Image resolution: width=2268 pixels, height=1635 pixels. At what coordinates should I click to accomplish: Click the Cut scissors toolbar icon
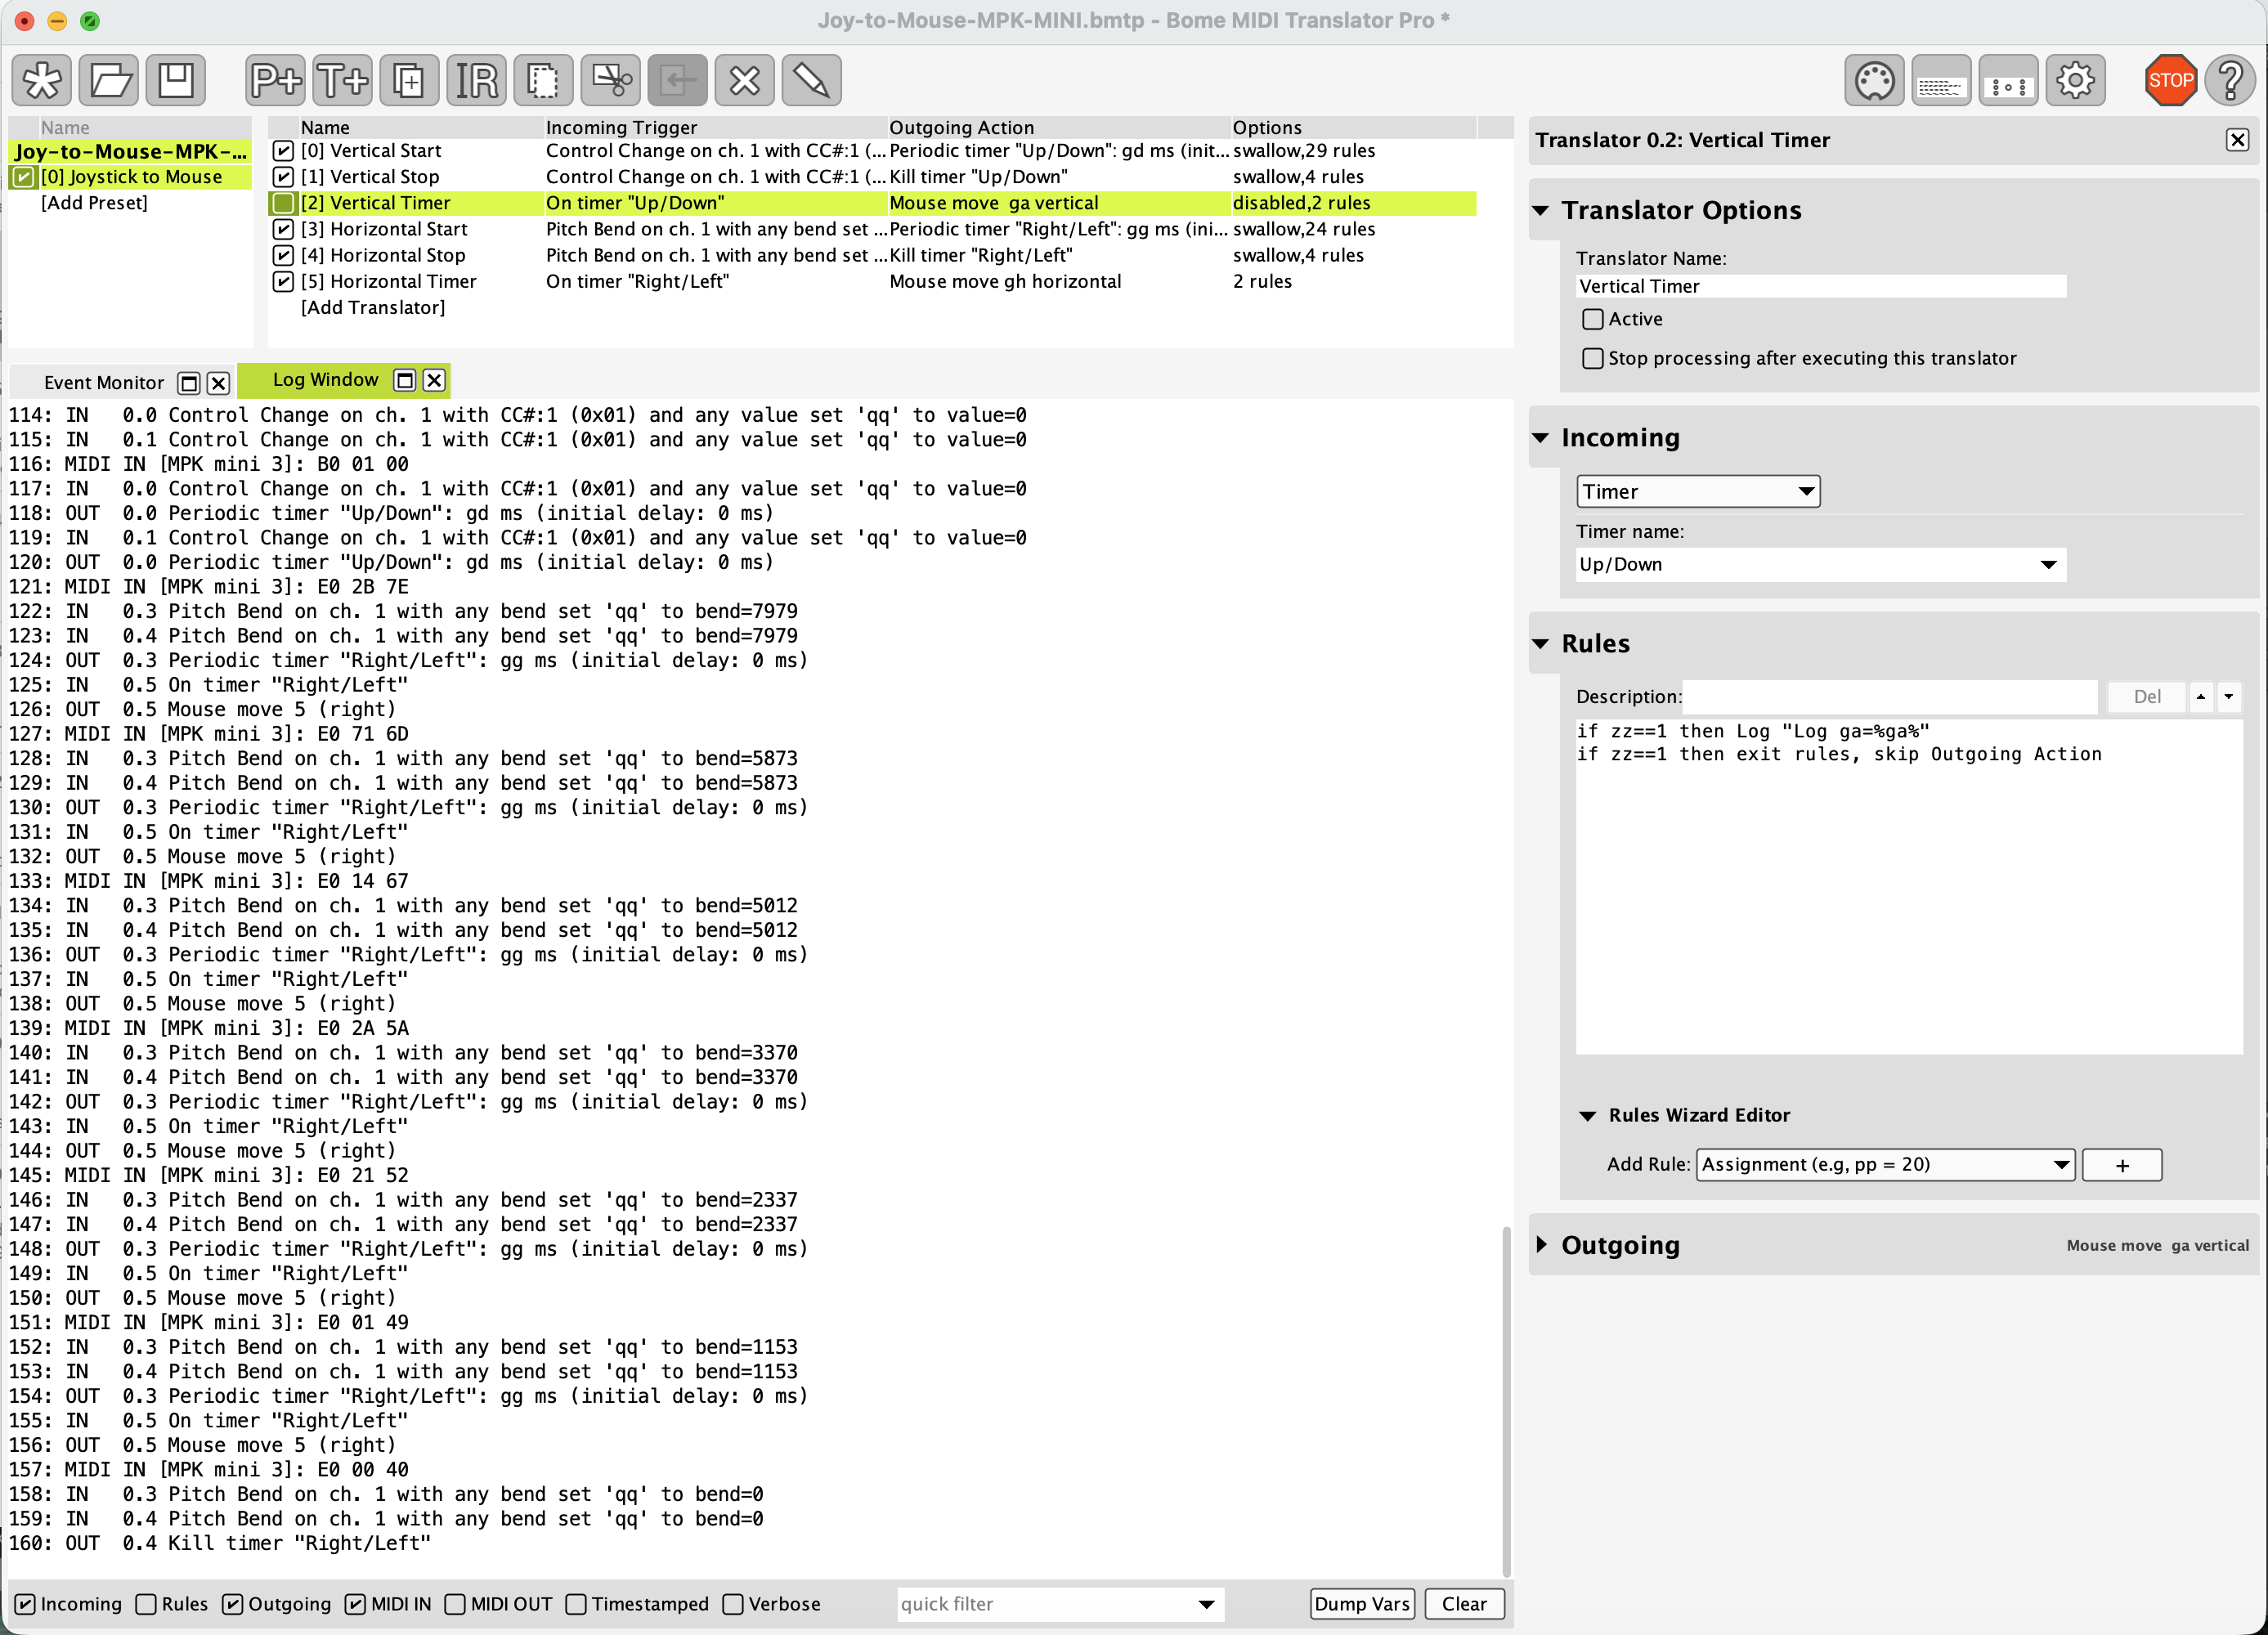(x=610, y=80)
